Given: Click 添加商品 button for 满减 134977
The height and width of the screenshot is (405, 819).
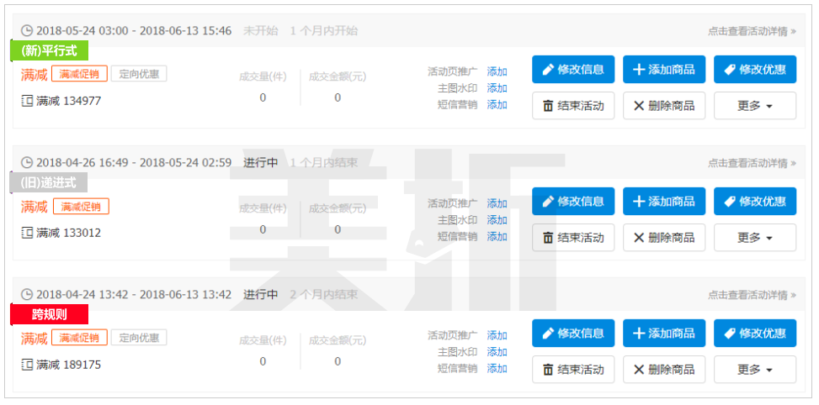Looking at the screenshot, I should (664, 70).
